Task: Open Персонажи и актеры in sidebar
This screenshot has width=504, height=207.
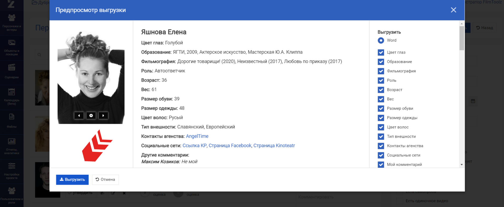Action: [x=12, y=22]
